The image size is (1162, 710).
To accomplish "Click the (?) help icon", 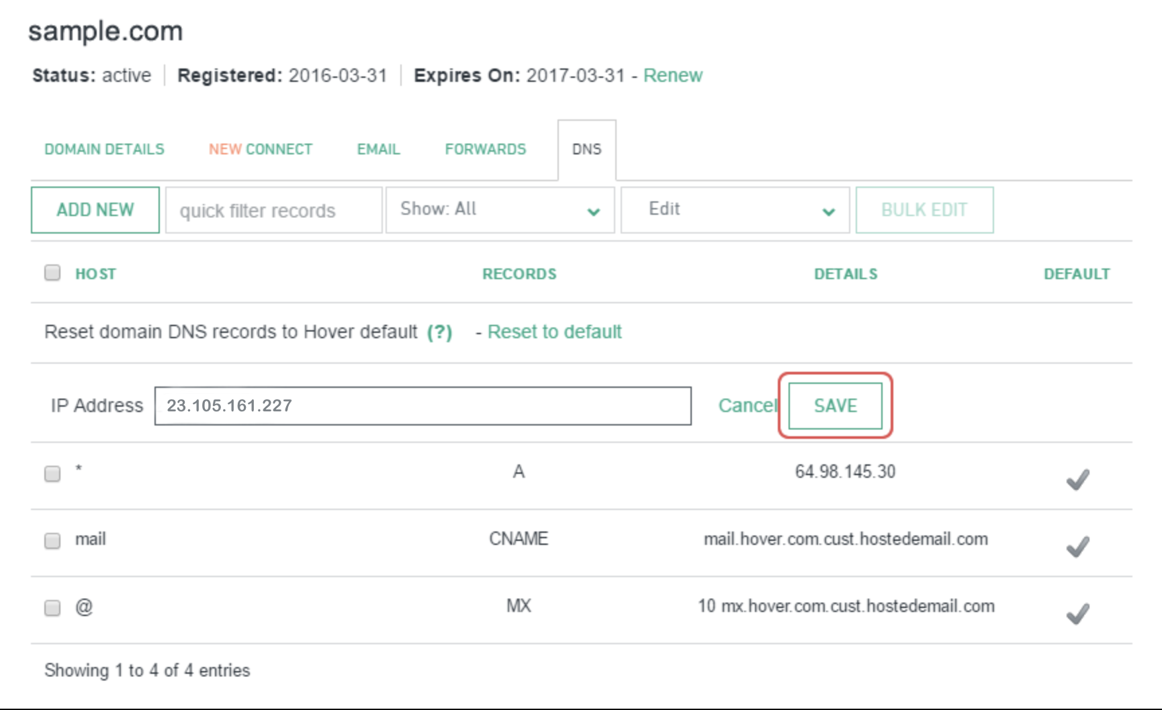I will pyautogui.click(x=439, y=332).
